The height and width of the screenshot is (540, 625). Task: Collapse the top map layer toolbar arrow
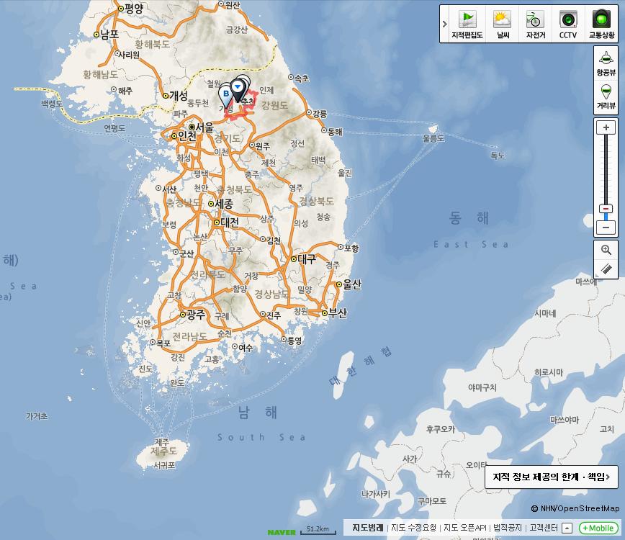tap(445, 24)
